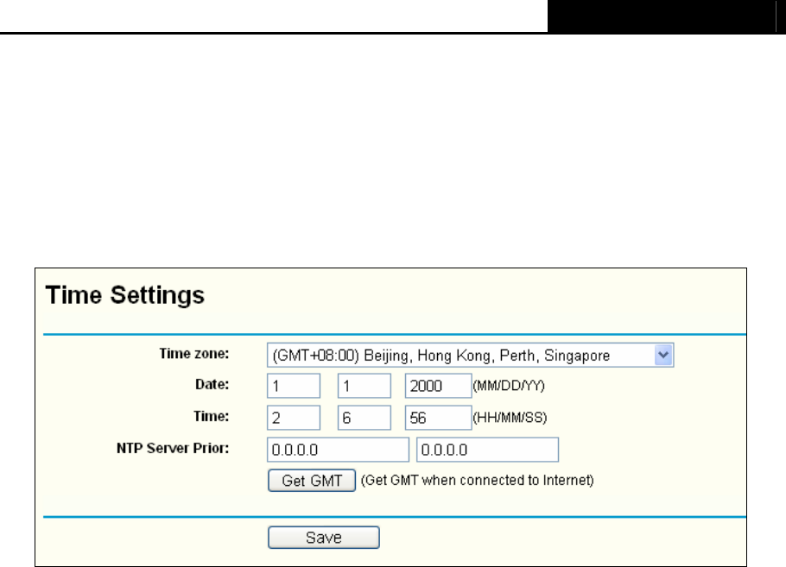Click the Date label
Image resolution: width=786 pixels, height=567 pixels.
pos(212,384)
